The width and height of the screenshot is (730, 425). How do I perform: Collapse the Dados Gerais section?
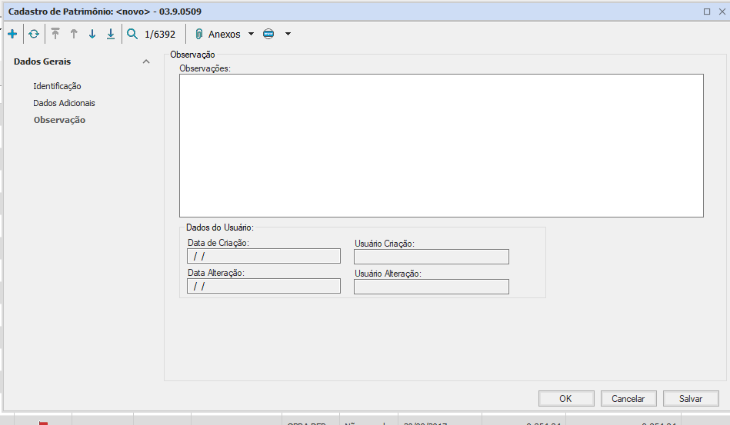click(x=146, y=61)
